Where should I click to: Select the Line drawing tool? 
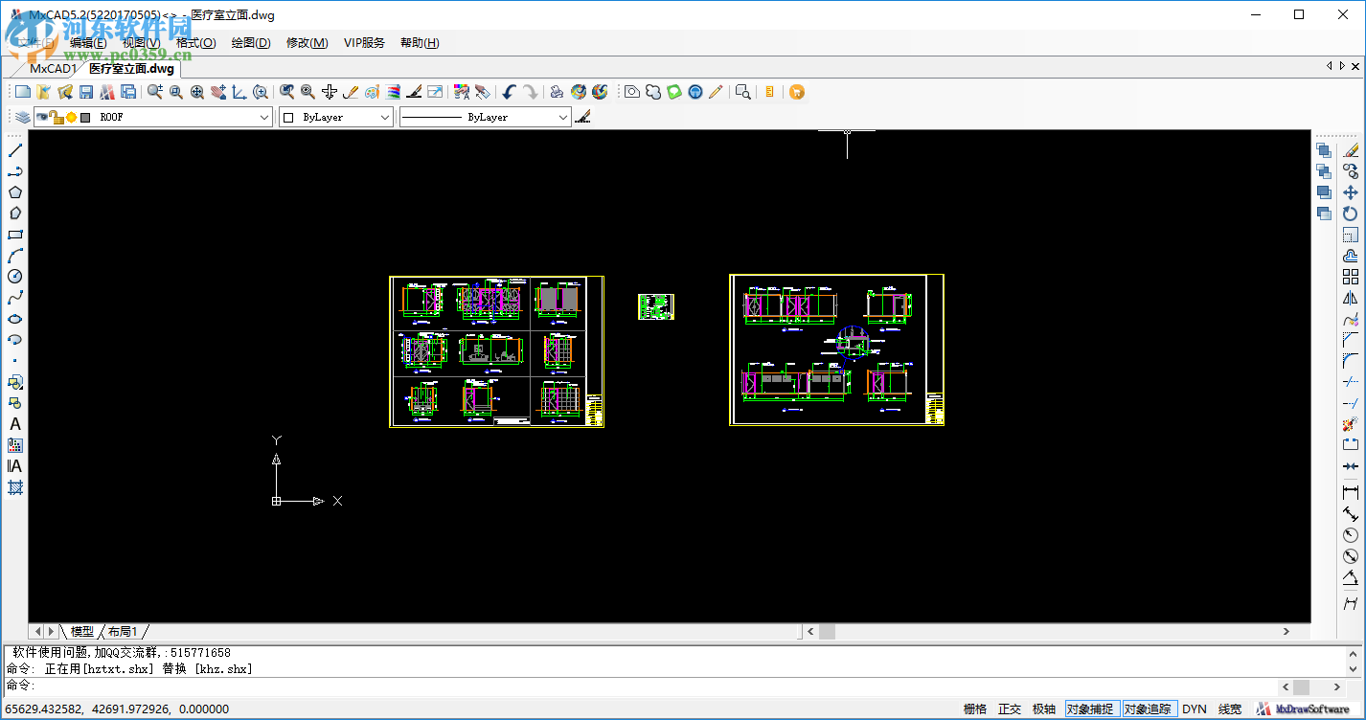point(14,150)
